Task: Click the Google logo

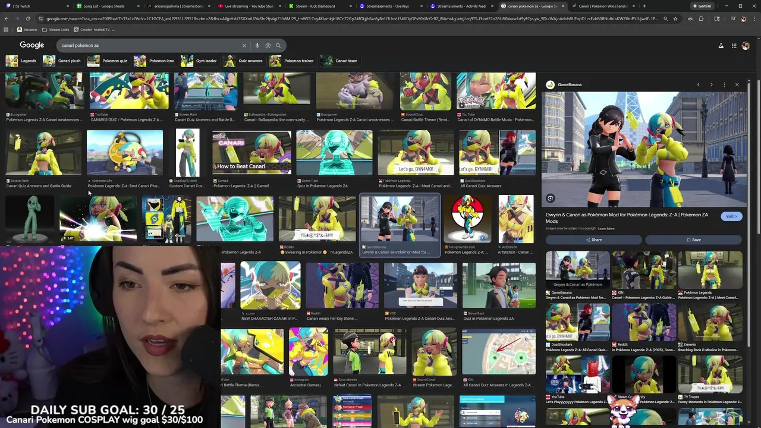Action: (x=32, y=45)
